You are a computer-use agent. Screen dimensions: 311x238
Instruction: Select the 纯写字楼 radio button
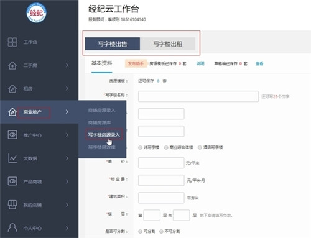tap(140, 147)
